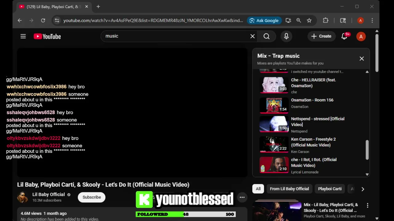Image resolution: width=394 pixels, height=221 pixels.
Task: Install app icon in address bar
Action: (288, 21)
